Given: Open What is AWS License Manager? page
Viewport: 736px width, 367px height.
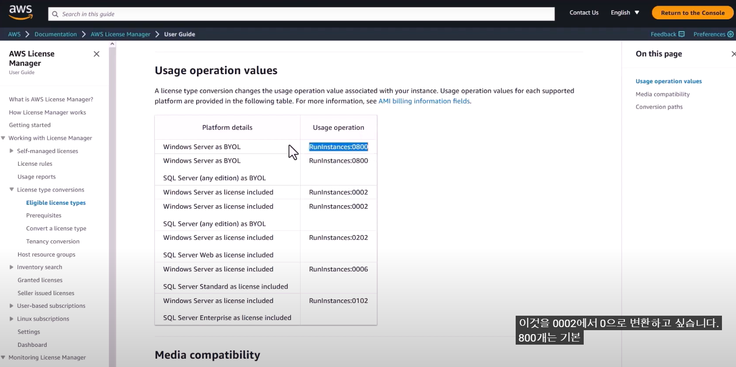Looking at the screenshot, I should pyautogui.click(x=51, y=100).
